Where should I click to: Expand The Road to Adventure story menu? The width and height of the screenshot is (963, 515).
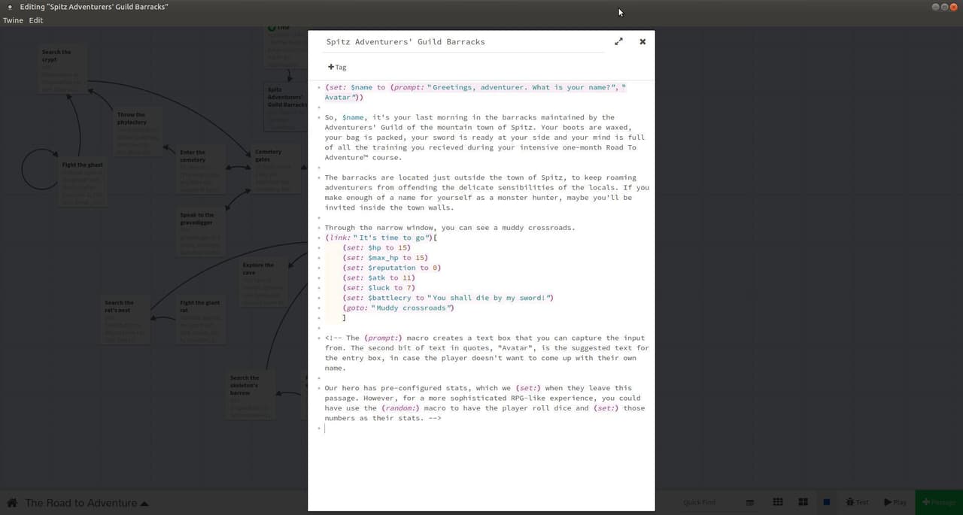click(87, 503)
